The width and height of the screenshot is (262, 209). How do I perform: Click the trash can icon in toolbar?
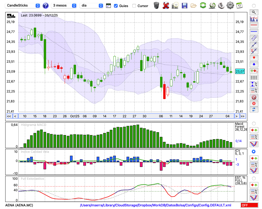coord(156,5)
